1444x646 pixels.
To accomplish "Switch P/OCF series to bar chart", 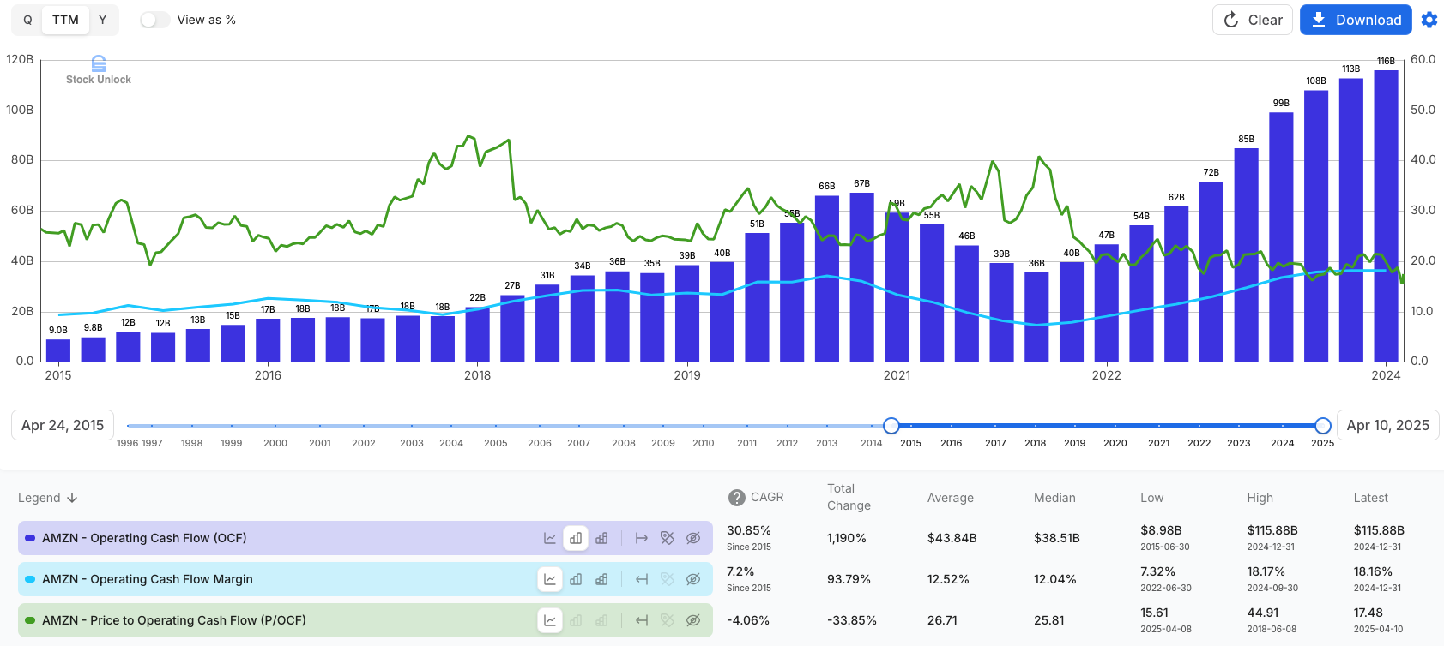I will point(576,620).
